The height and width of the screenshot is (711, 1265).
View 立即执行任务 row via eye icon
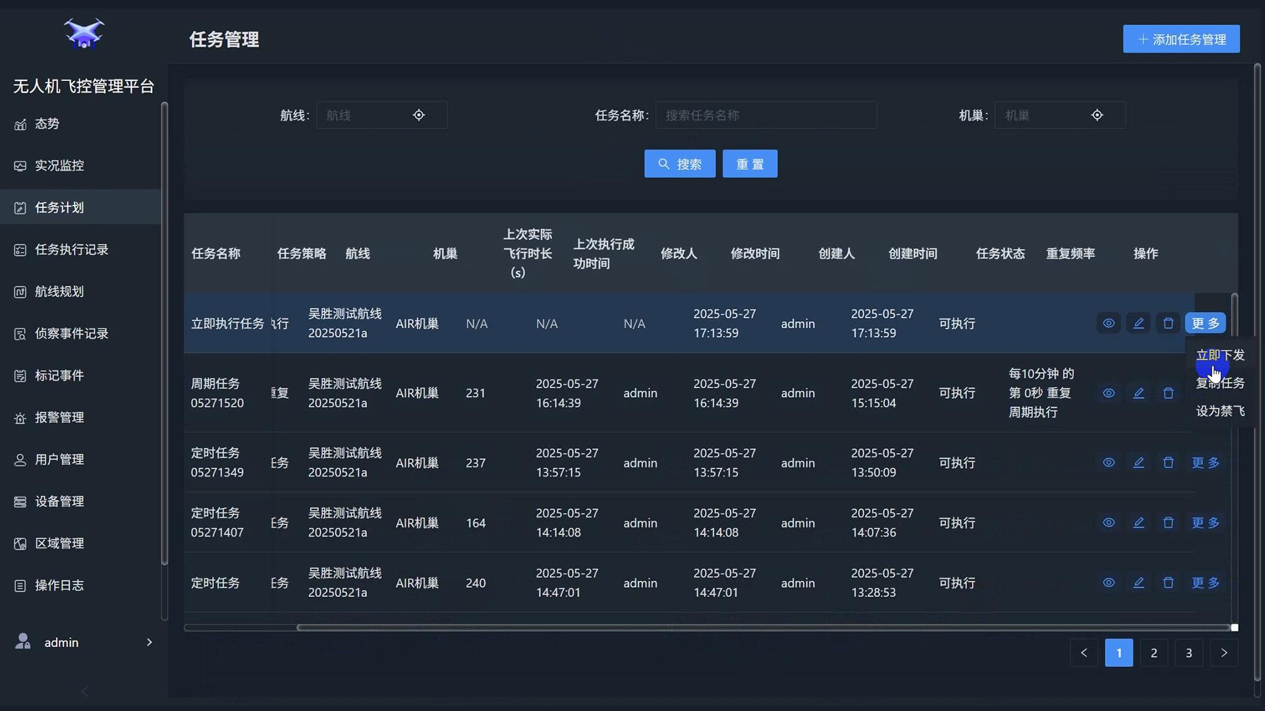click(x=1109, y=323)
